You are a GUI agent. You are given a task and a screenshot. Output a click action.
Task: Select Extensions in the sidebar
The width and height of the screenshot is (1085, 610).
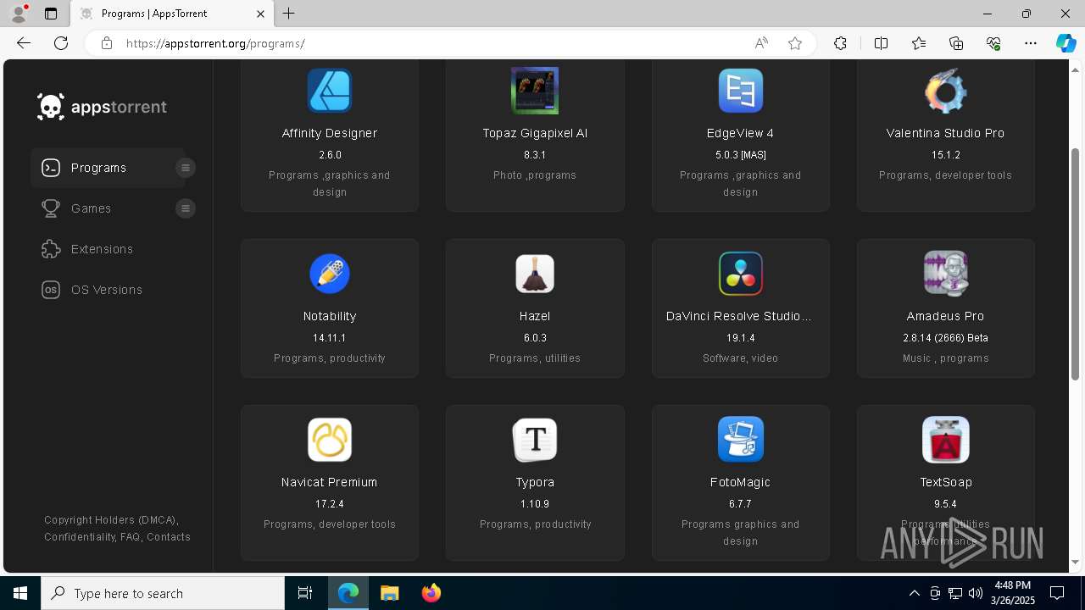point(102,249)
